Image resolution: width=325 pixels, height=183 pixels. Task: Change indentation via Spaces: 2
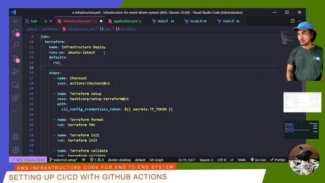coord(206,160)
